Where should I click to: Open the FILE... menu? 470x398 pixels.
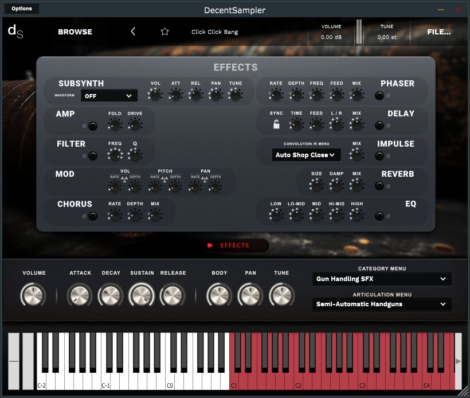(438, 32)
